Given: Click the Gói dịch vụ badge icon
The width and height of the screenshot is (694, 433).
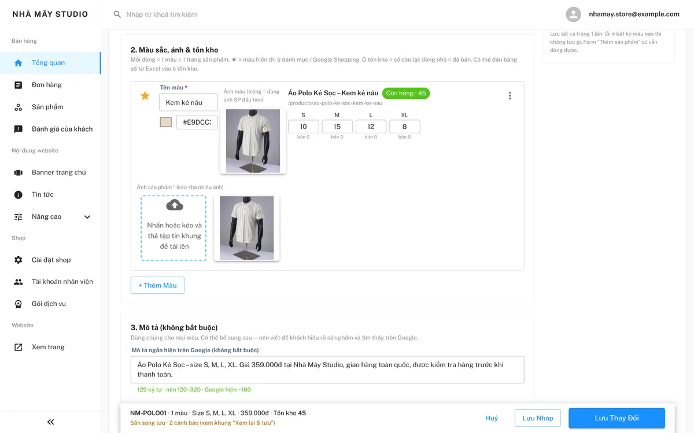Looking at the screenshot, I should click(19, 304).
